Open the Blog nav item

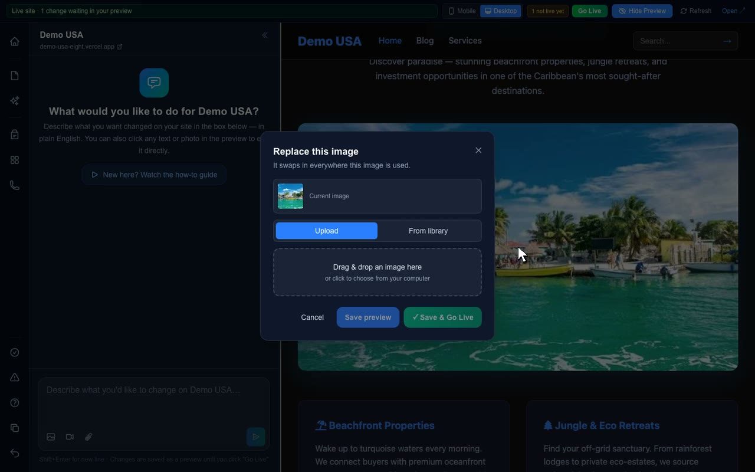coord(425,41)
